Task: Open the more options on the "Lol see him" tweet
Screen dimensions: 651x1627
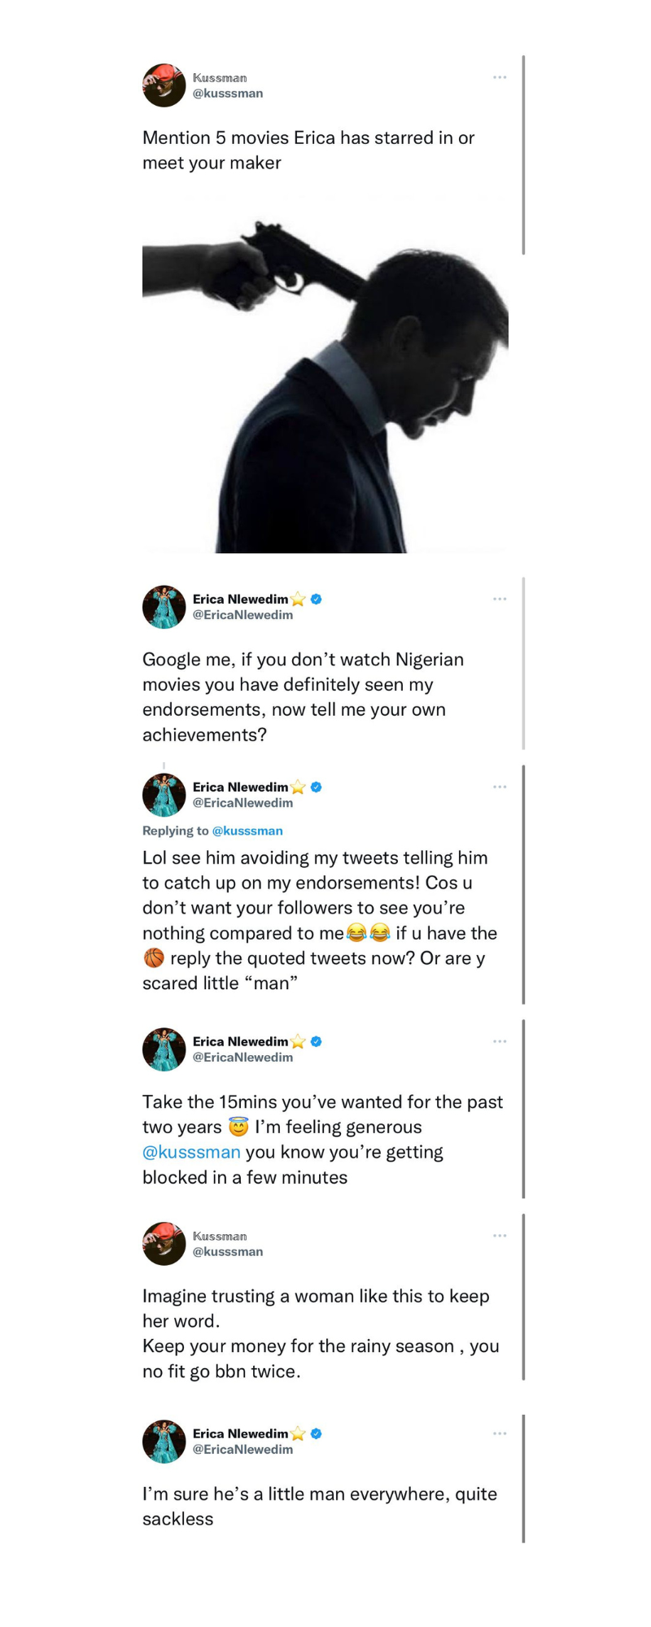Action: [x=500, y=787]
